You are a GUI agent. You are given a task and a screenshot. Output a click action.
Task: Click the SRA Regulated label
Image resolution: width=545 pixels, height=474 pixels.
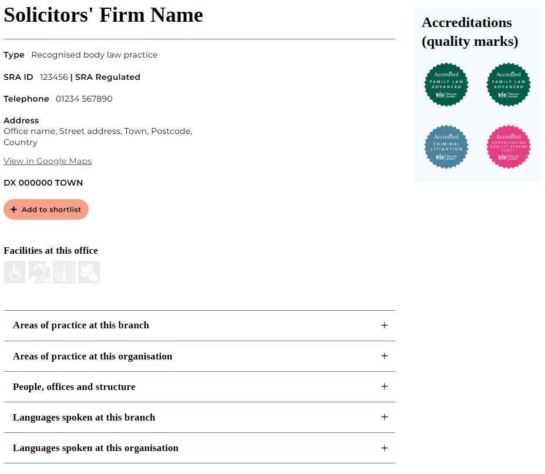click(107, 77)
